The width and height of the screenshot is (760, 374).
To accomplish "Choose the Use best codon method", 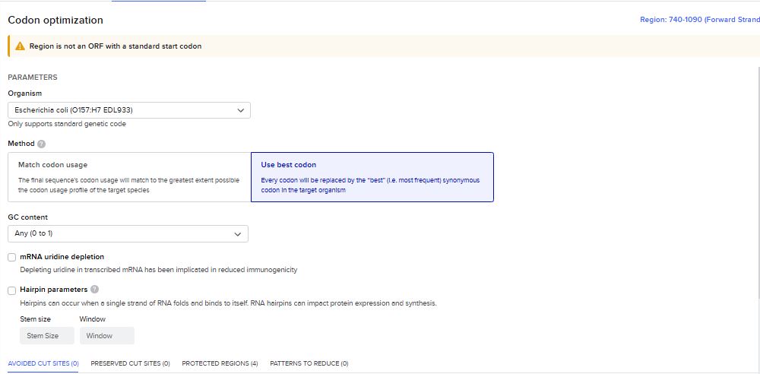I will tap(372, 176).
